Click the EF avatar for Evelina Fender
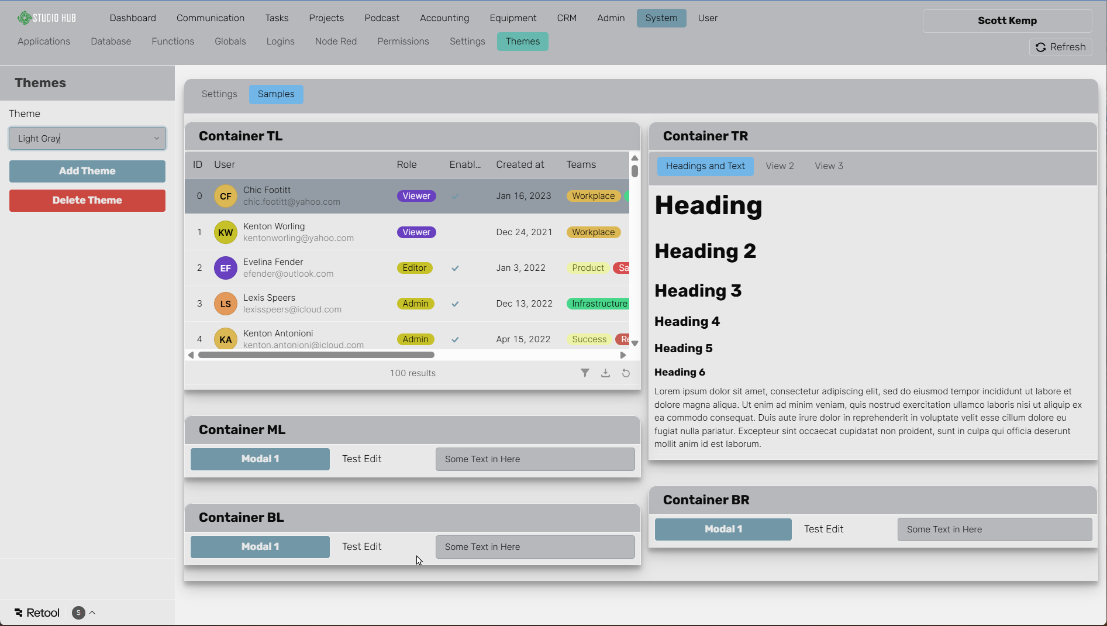This screenshot has width=1107, height=626. tap(225, 269)
